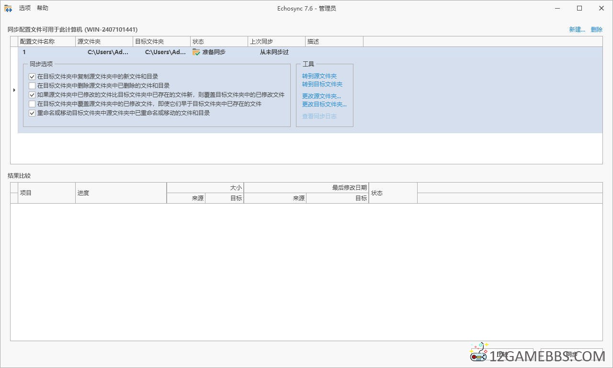Click the 目标 subheader under 最后修改日期

coord(337,198)
